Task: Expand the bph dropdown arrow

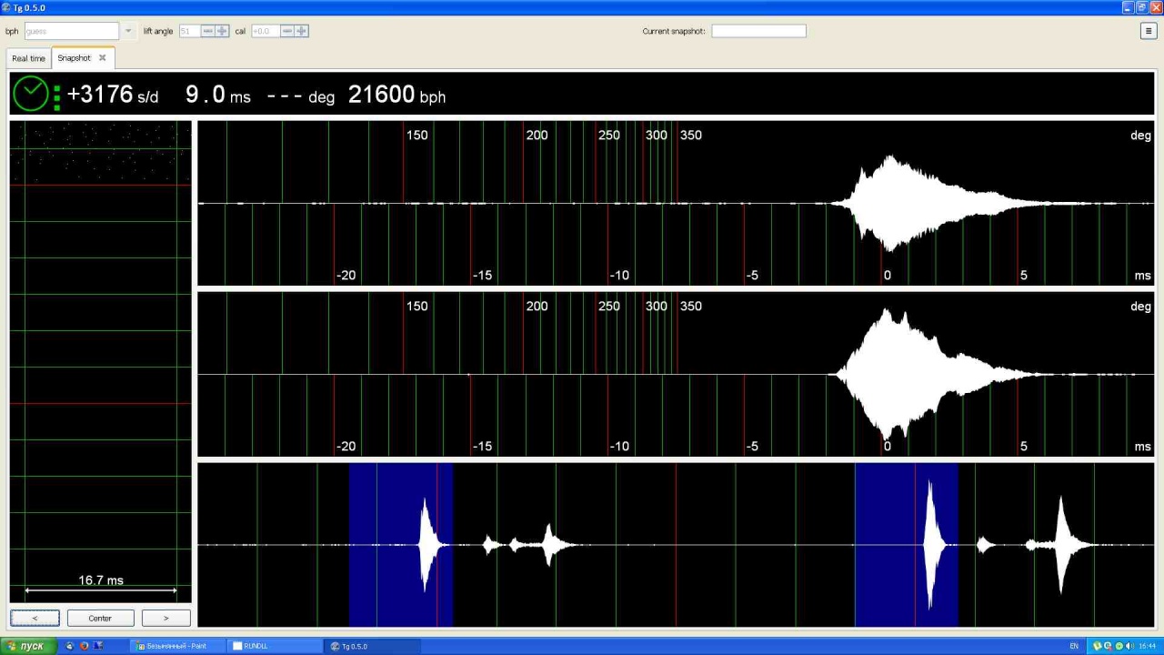Action: coord(128,31)
